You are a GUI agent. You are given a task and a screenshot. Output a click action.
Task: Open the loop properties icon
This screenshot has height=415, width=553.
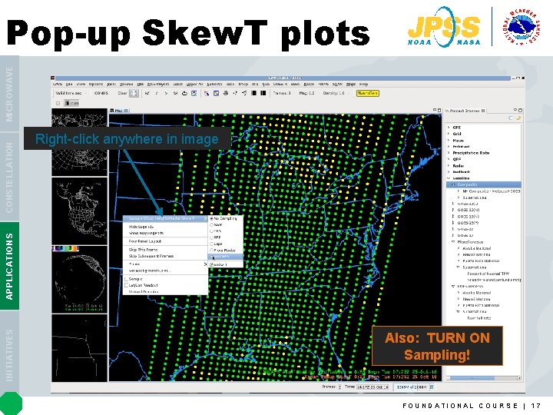point(194,93)
